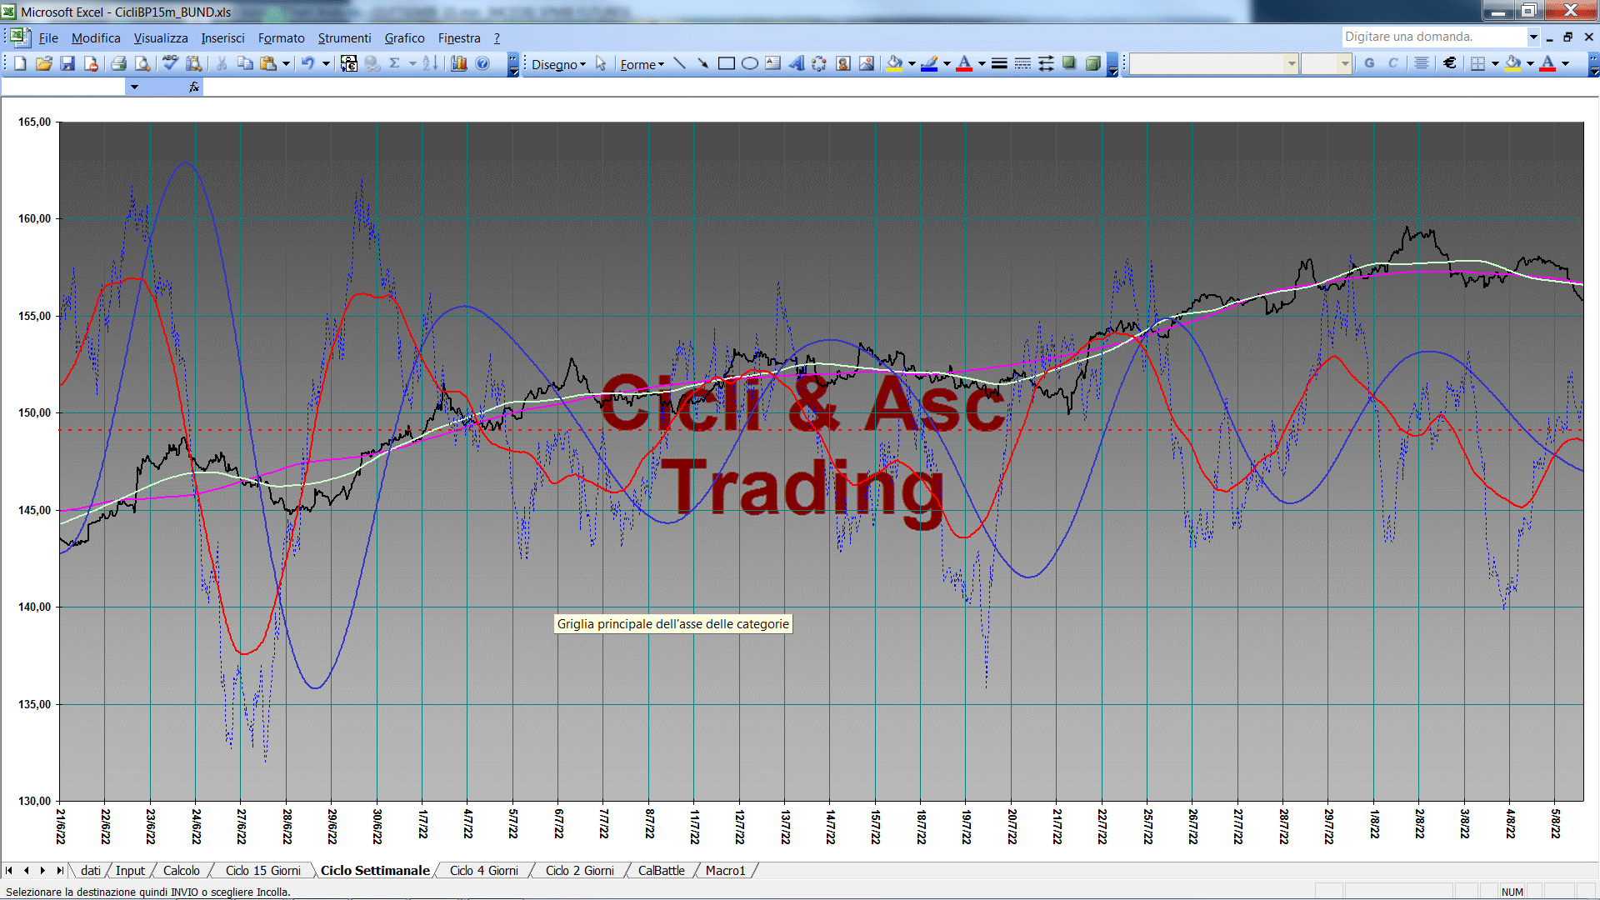Viewport: 1600px width, 900px height.
Task: Open the Borders dropdown arrow
Action: tap(1495, 63)
